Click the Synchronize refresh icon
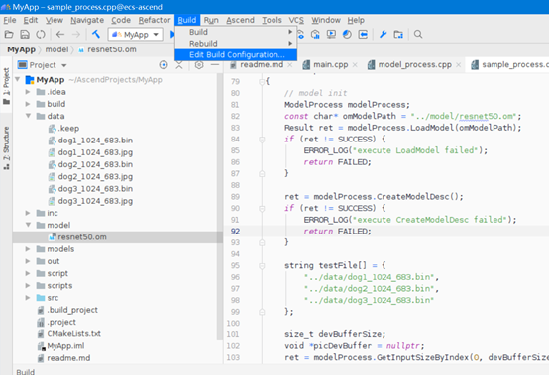The height and width of the screenshot is (375, 549). pyautogui.click(x=41, y=34)
